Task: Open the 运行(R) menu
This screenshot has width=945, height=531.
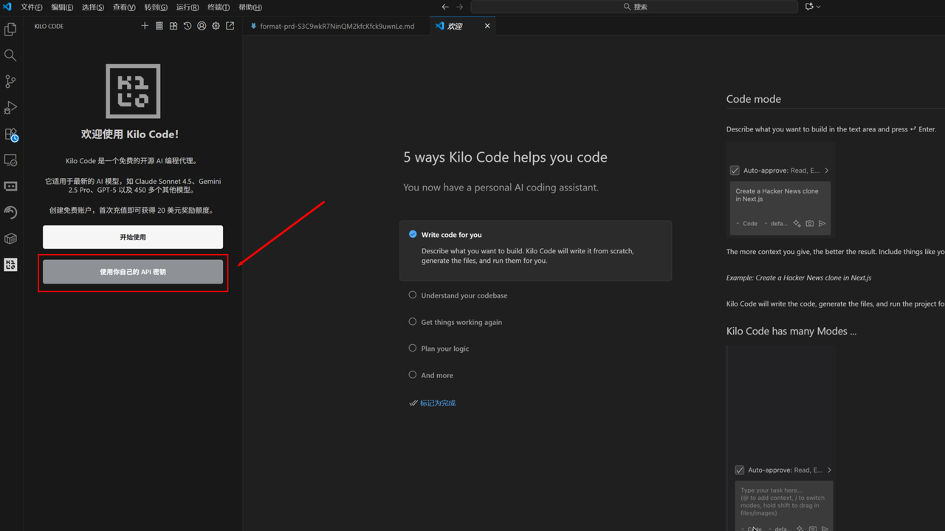Action: pyautogui.click(x=188, y=7)
